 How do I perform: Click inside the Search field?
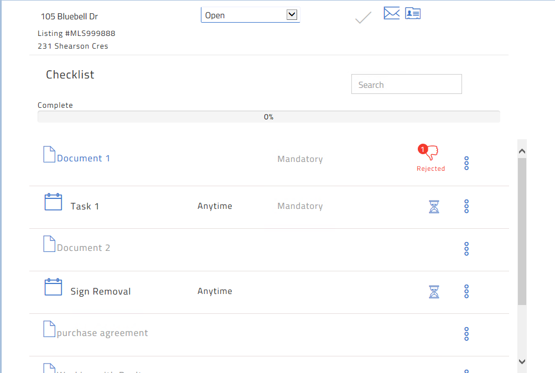pos(406,83)
